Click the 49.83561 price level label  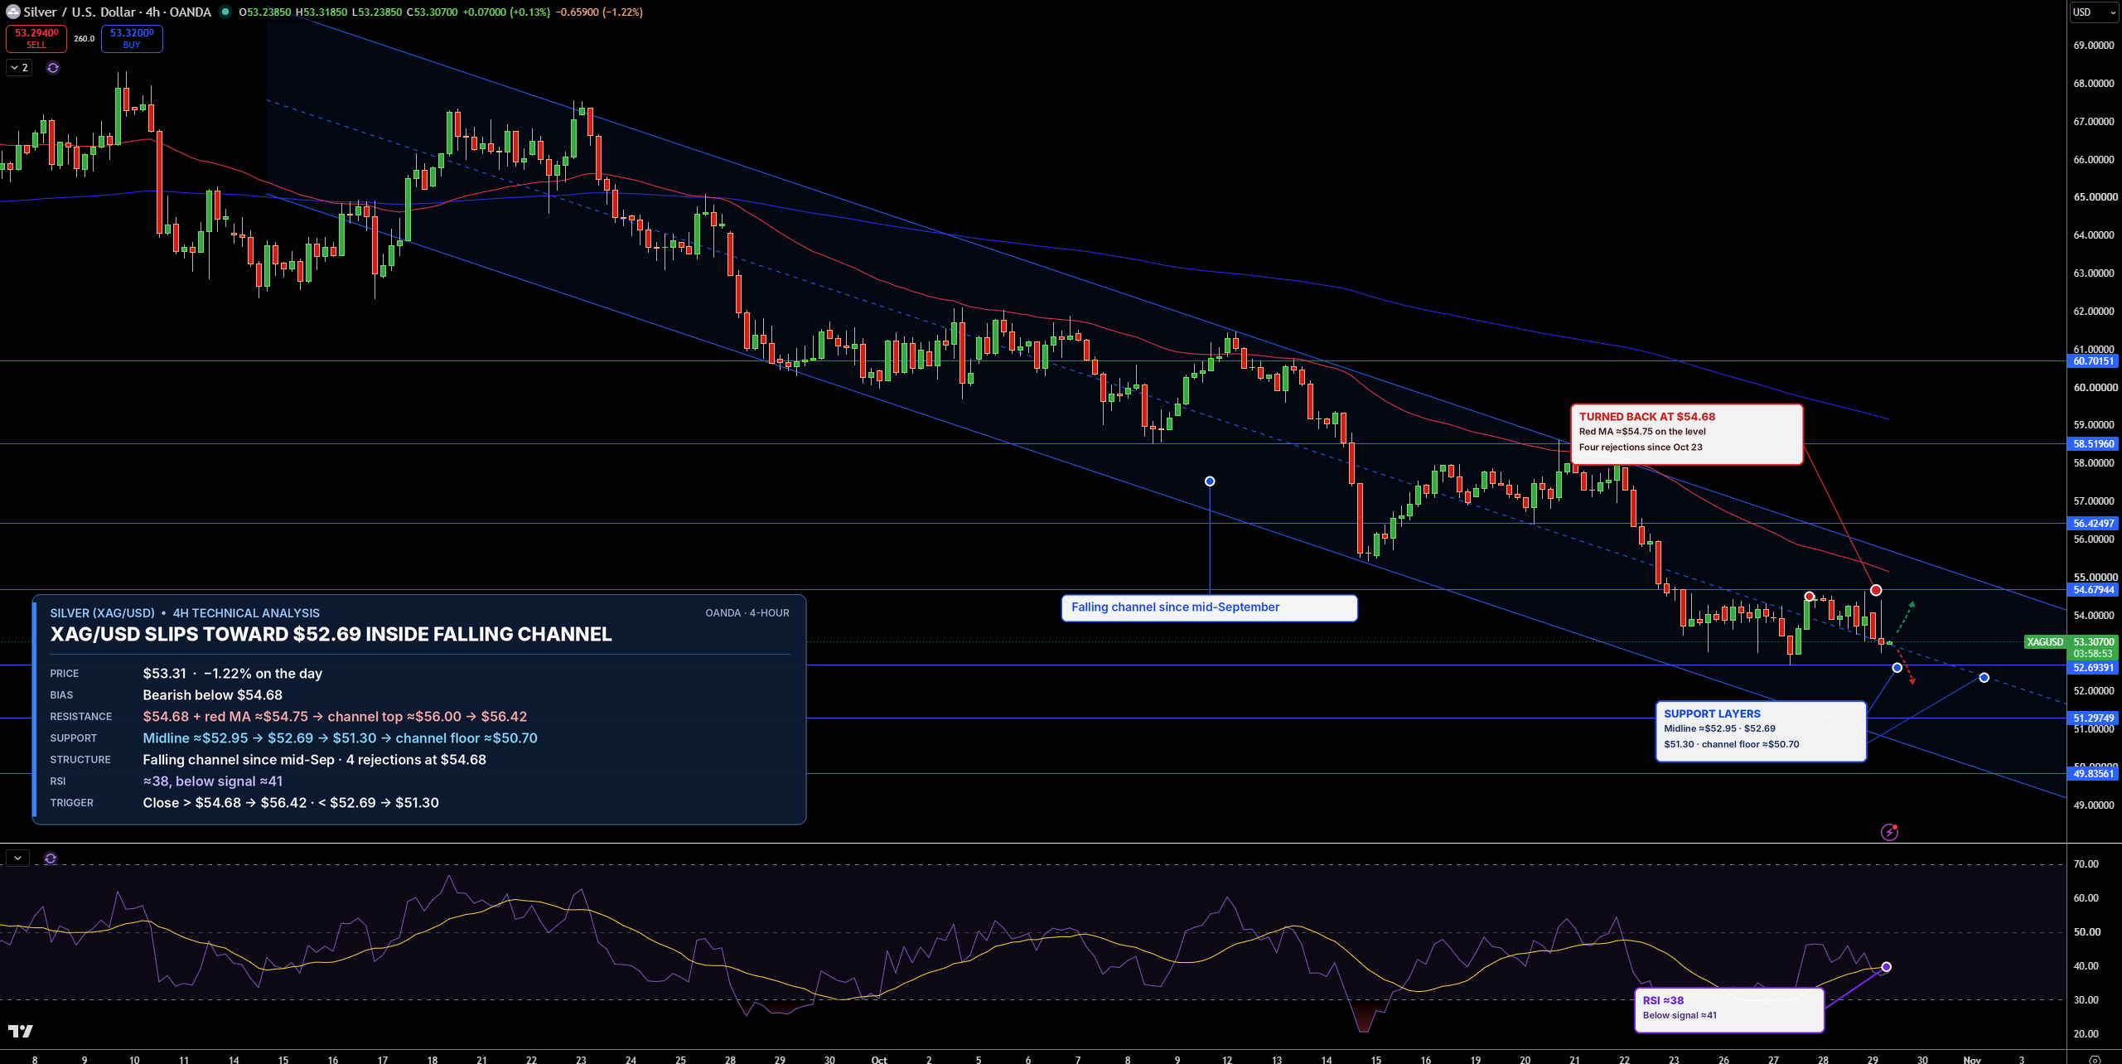pos(2093,774)
